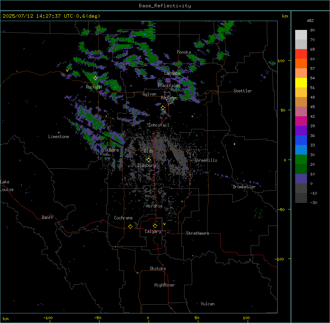This screenshot has height=323, width=330.
Task: Click the Calgary label
Action: [153, 231]
